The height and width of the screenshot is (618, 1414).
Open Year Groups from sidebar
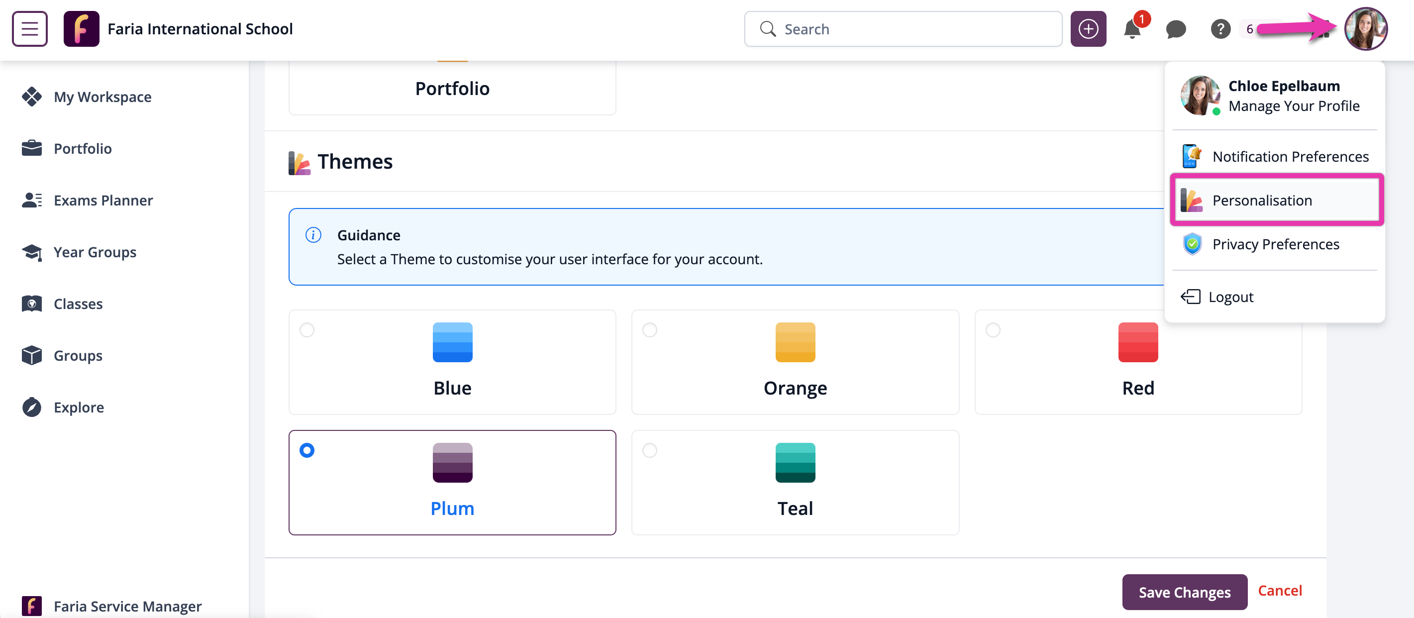point(95,252)
